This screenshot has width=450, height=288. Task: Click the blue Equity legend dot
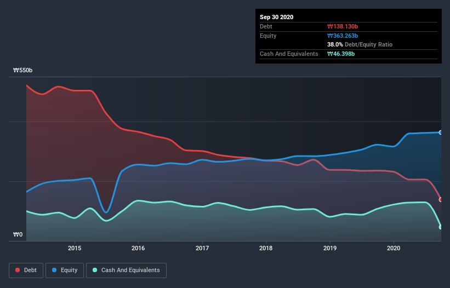(x=54, y=270)
